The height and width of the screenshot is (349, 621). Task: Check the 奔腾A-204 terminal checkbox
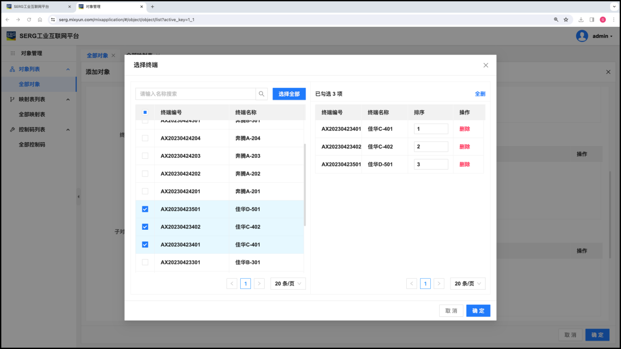[x=145, y=138]
